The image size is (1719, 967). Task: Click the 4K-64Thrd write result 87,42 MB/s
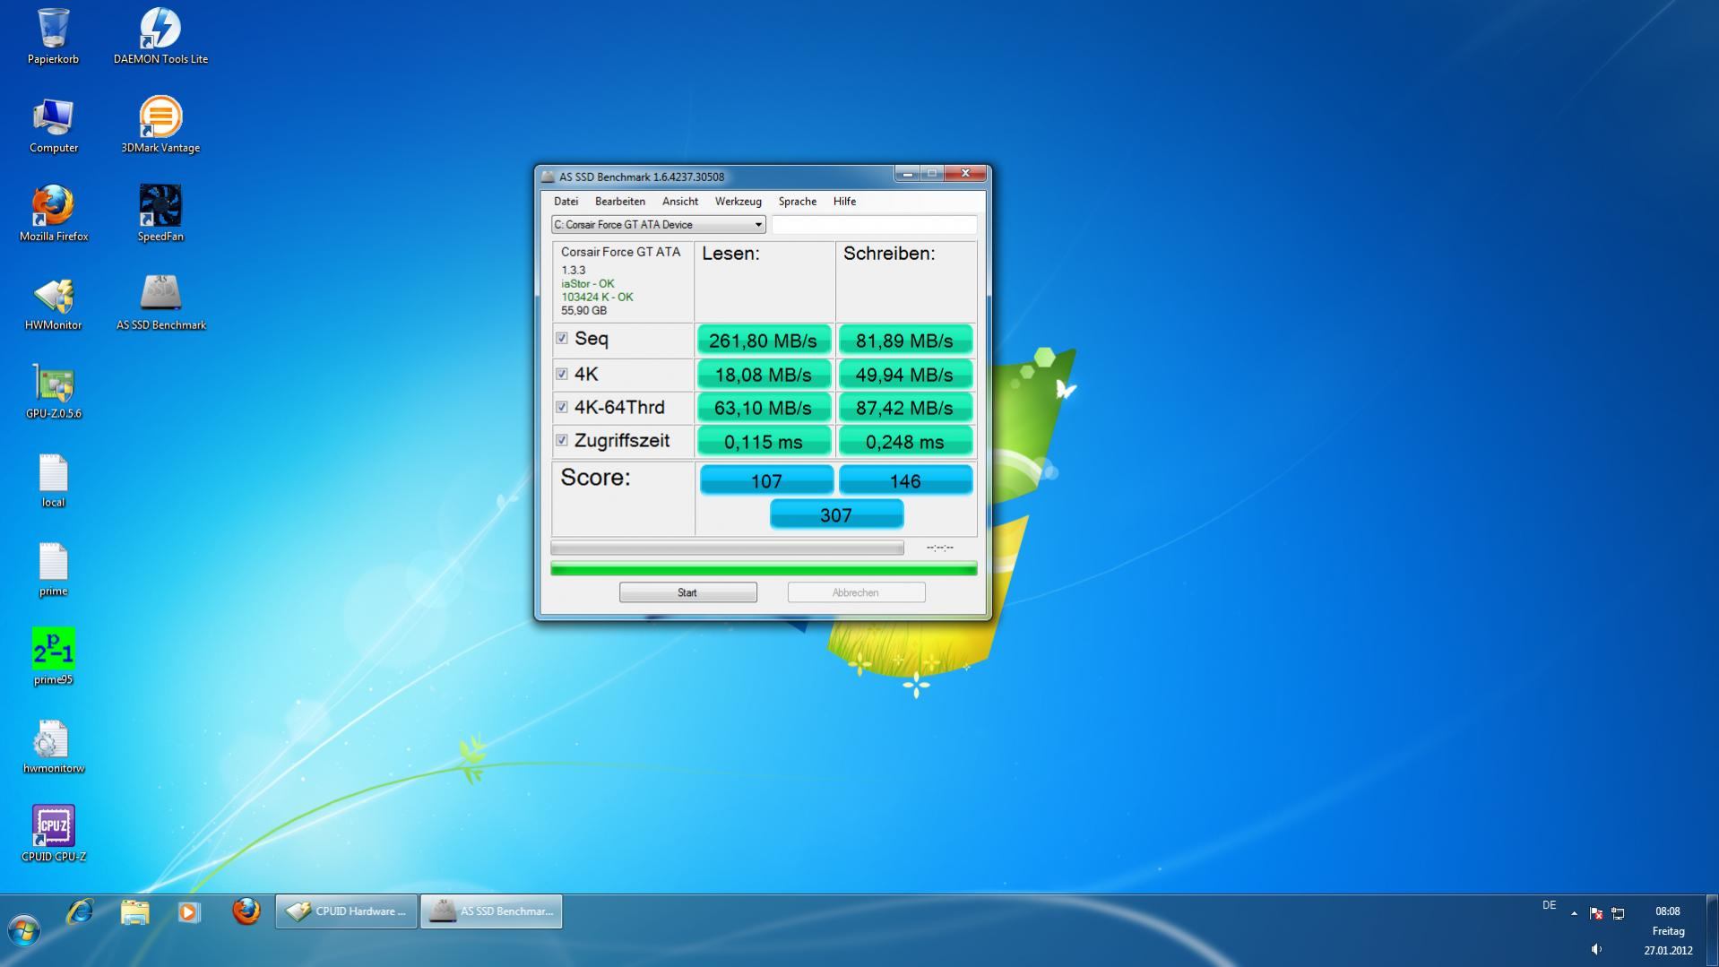pyautogui.click(x=905, y=408)
